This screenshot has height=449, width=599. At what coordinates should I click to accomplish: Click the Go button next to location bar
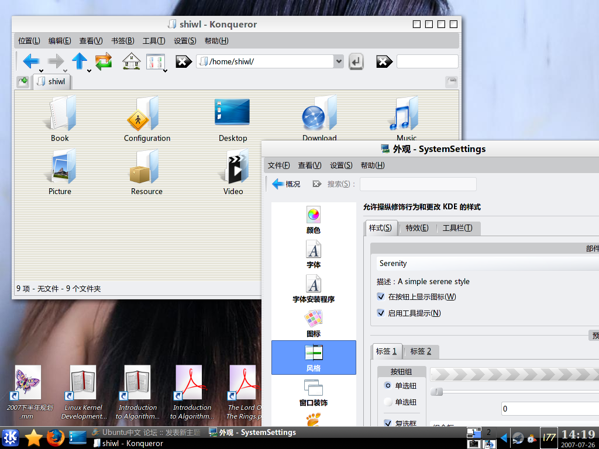pos(356,61)
